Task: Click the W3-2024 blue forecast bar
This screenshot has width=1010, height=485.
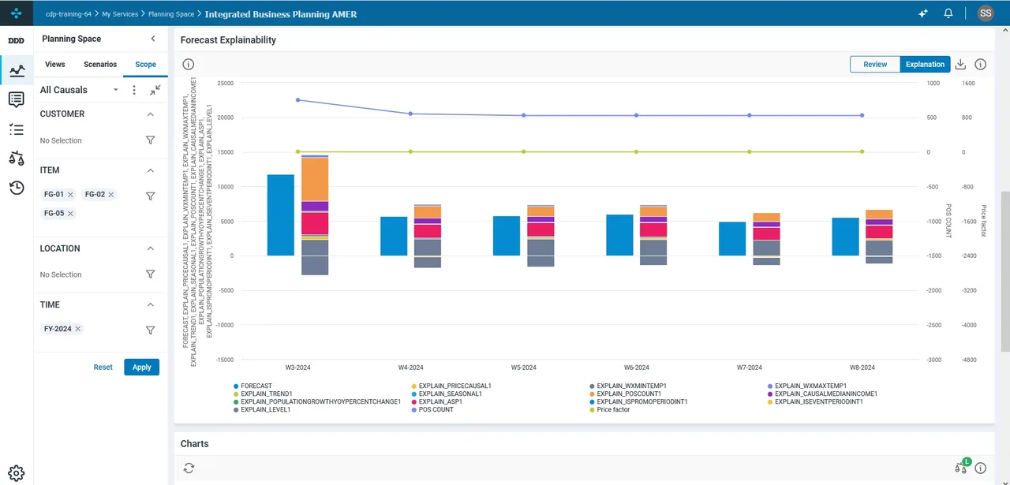Action: click(281, 215)
